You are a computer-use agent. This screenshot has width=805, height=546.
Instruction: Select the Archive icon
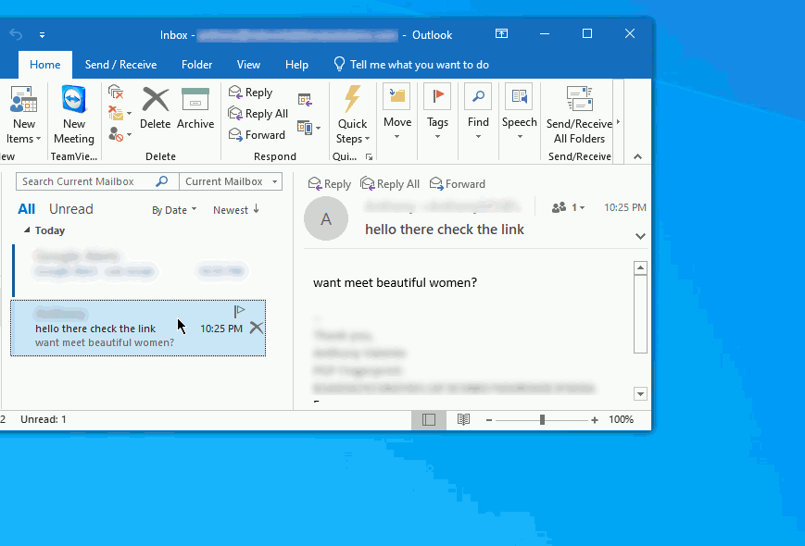[195, 109]
